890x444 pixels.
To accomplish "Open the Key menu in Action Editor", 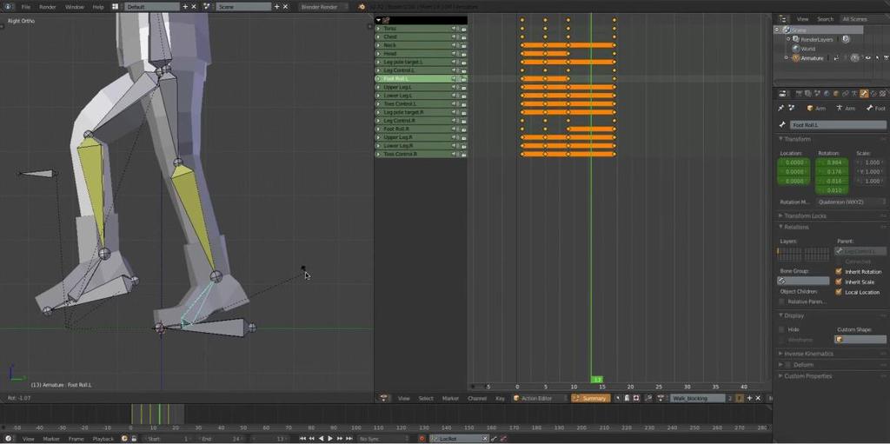I will click(500, 399).
